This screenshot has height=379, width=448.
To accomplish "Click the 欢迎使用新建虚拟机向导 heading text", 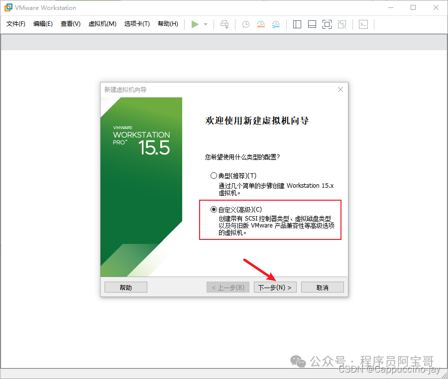I will pos(257,120).
